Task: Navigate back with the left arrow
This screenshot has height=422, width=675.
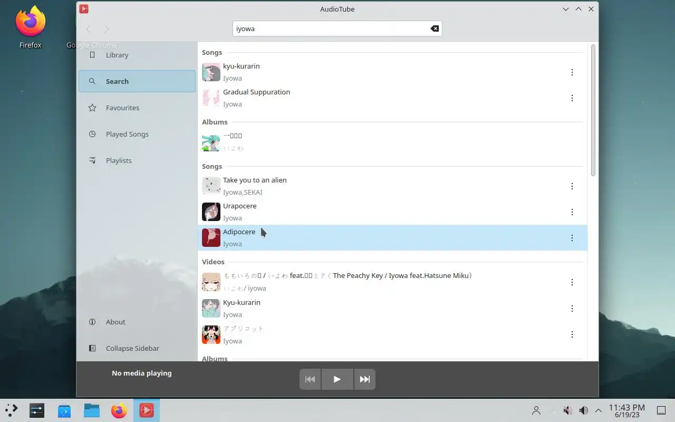Action: click(89, 29)
